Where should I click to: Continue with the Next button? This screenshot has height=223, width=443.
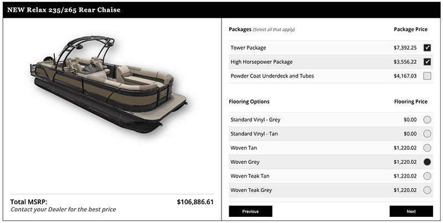pyautogui.click(x=411, y=211)
